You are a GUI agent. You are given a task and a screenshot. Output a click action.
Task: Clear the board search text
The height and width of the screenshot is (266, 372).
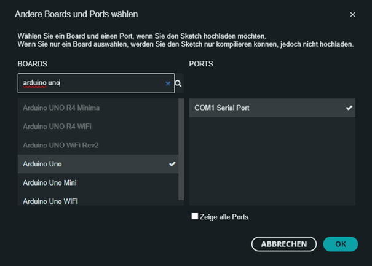coord(168,84)
